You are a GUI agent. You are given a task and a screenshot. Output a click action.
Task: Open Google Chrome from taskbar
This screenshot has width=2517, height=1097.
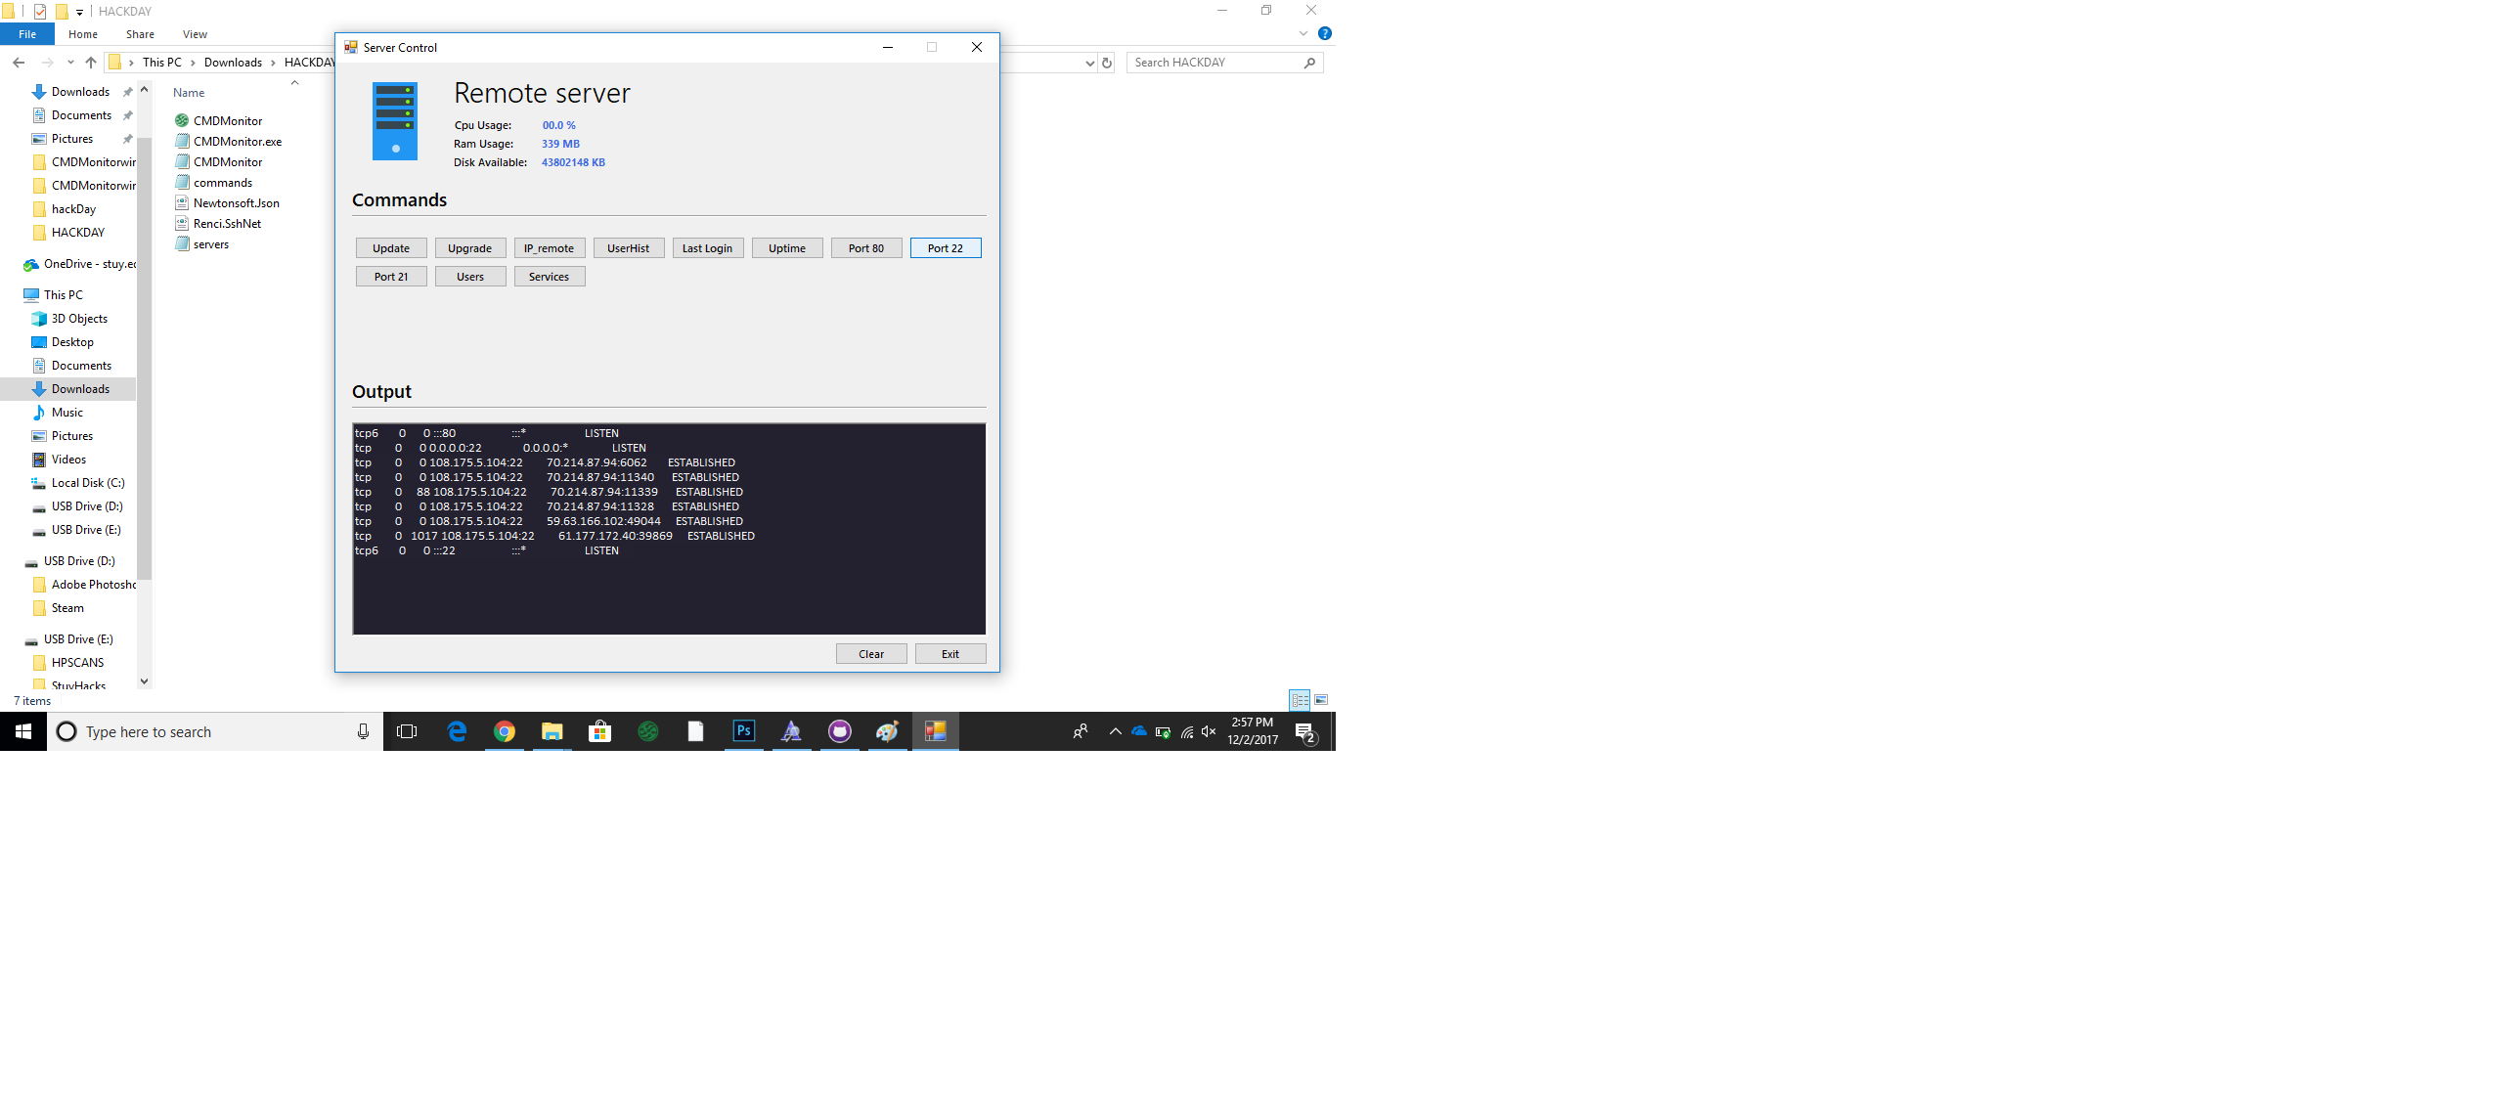[x=505, y=731]
